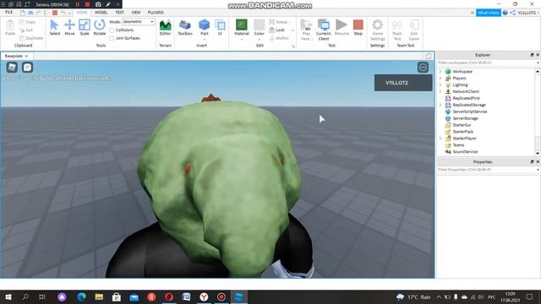Select SoundService in Explorer

465,152
